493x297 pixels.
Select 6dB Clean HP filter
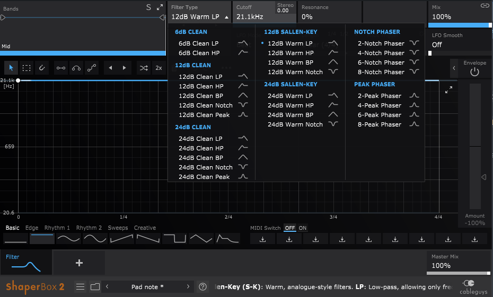pos(212,53)
